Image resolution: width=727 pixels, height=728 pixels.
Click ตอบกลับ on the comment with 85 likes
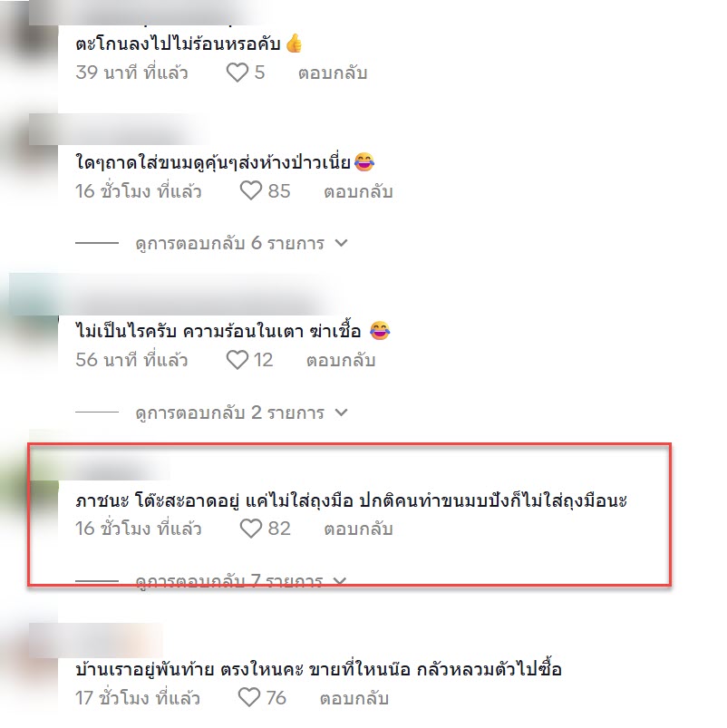click(358, 191)
